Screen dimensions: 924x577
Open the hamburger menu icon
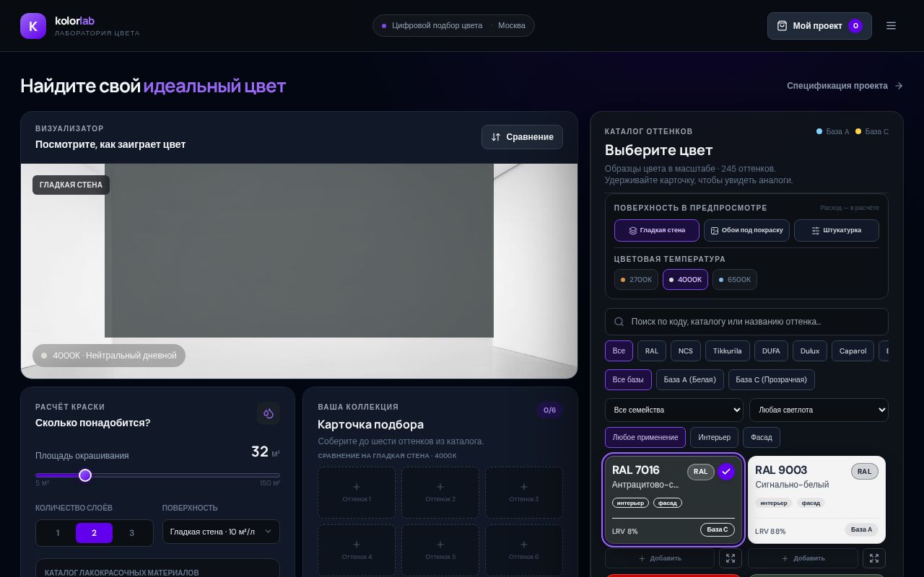(x=891, y=26)
